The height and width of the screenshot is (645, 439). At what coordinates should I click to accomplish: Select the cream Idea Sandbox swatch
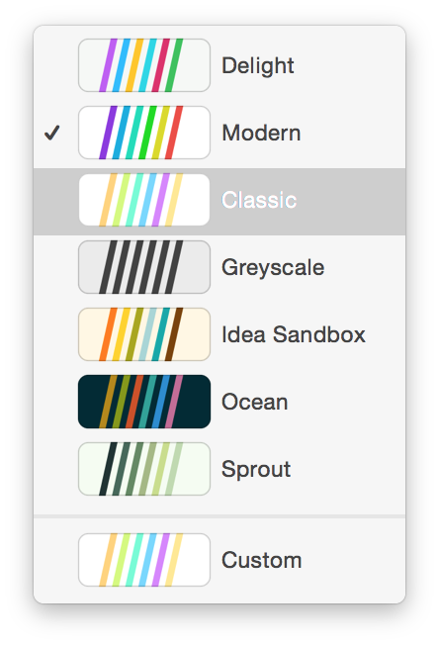[144, 334]
